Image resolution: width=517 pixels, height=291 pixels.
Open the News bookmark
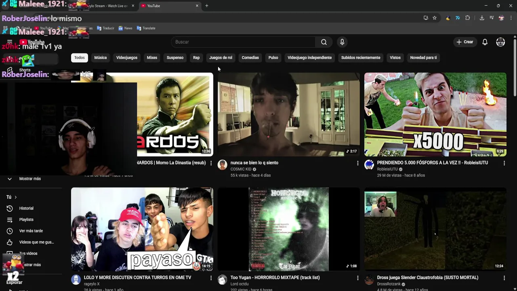[125, 28]
